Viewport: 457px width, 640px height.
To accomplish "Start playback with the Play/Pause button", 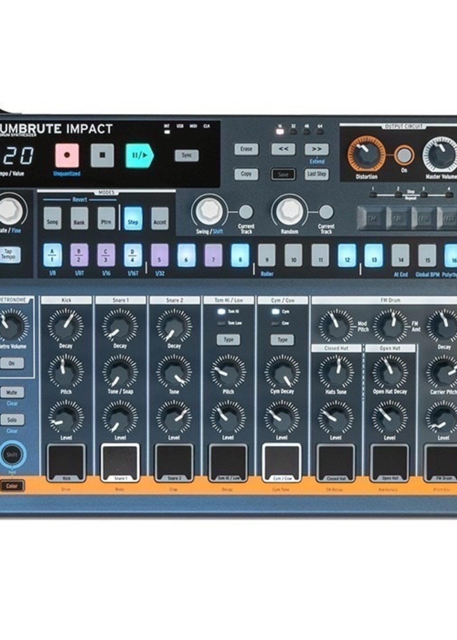I will pyautogui.click(x=140, y=155).
